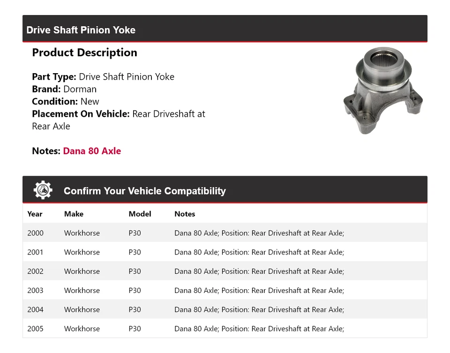Image resolution: width=450 pixels, height=353 pixels.
Task: Select the Dana 80 Axle note
Action: pos(92,151)
